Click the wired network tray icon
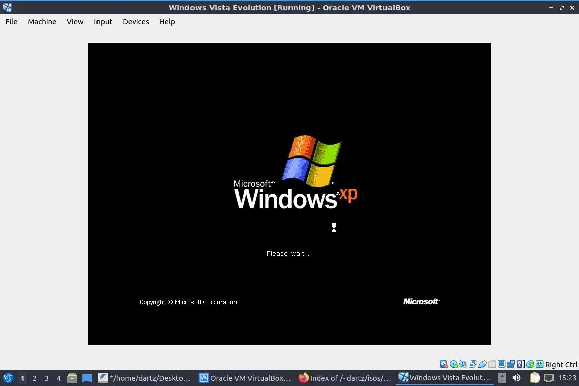579x386 pixels. [x=549, y=378]
